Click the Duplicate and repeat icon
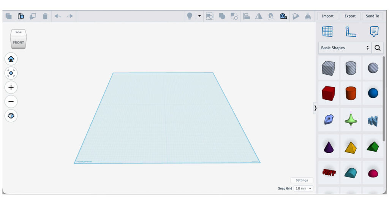The height and width of the screenshot is (204, 389). 33,16
